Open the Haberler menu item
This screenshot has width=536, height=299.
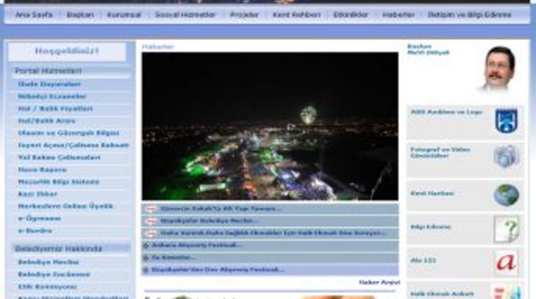(x=398, y=15)
